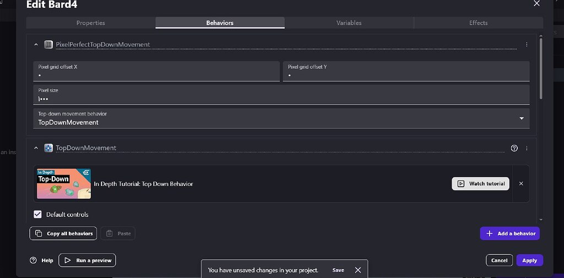Click the Add a behavior button

point(509,233)
